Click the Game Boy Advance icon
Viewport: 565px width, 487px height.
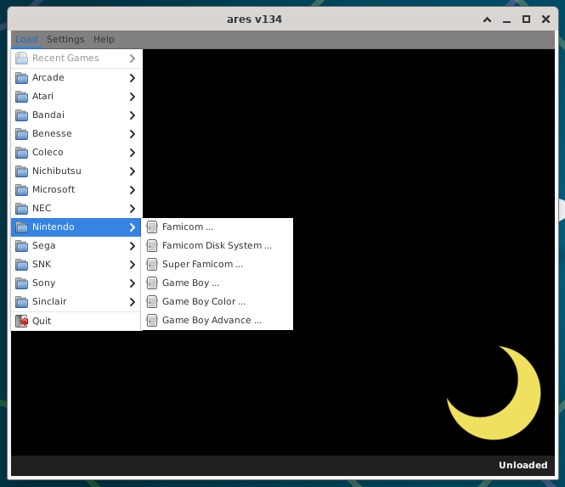pyautogui.click(x=152, y=321)
